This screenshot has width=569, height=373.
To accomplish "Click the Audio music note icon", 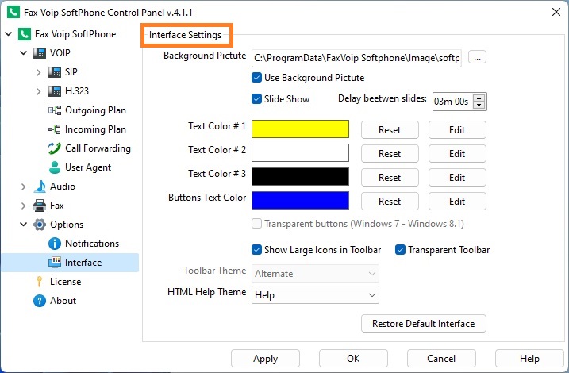I will [40, 186].
